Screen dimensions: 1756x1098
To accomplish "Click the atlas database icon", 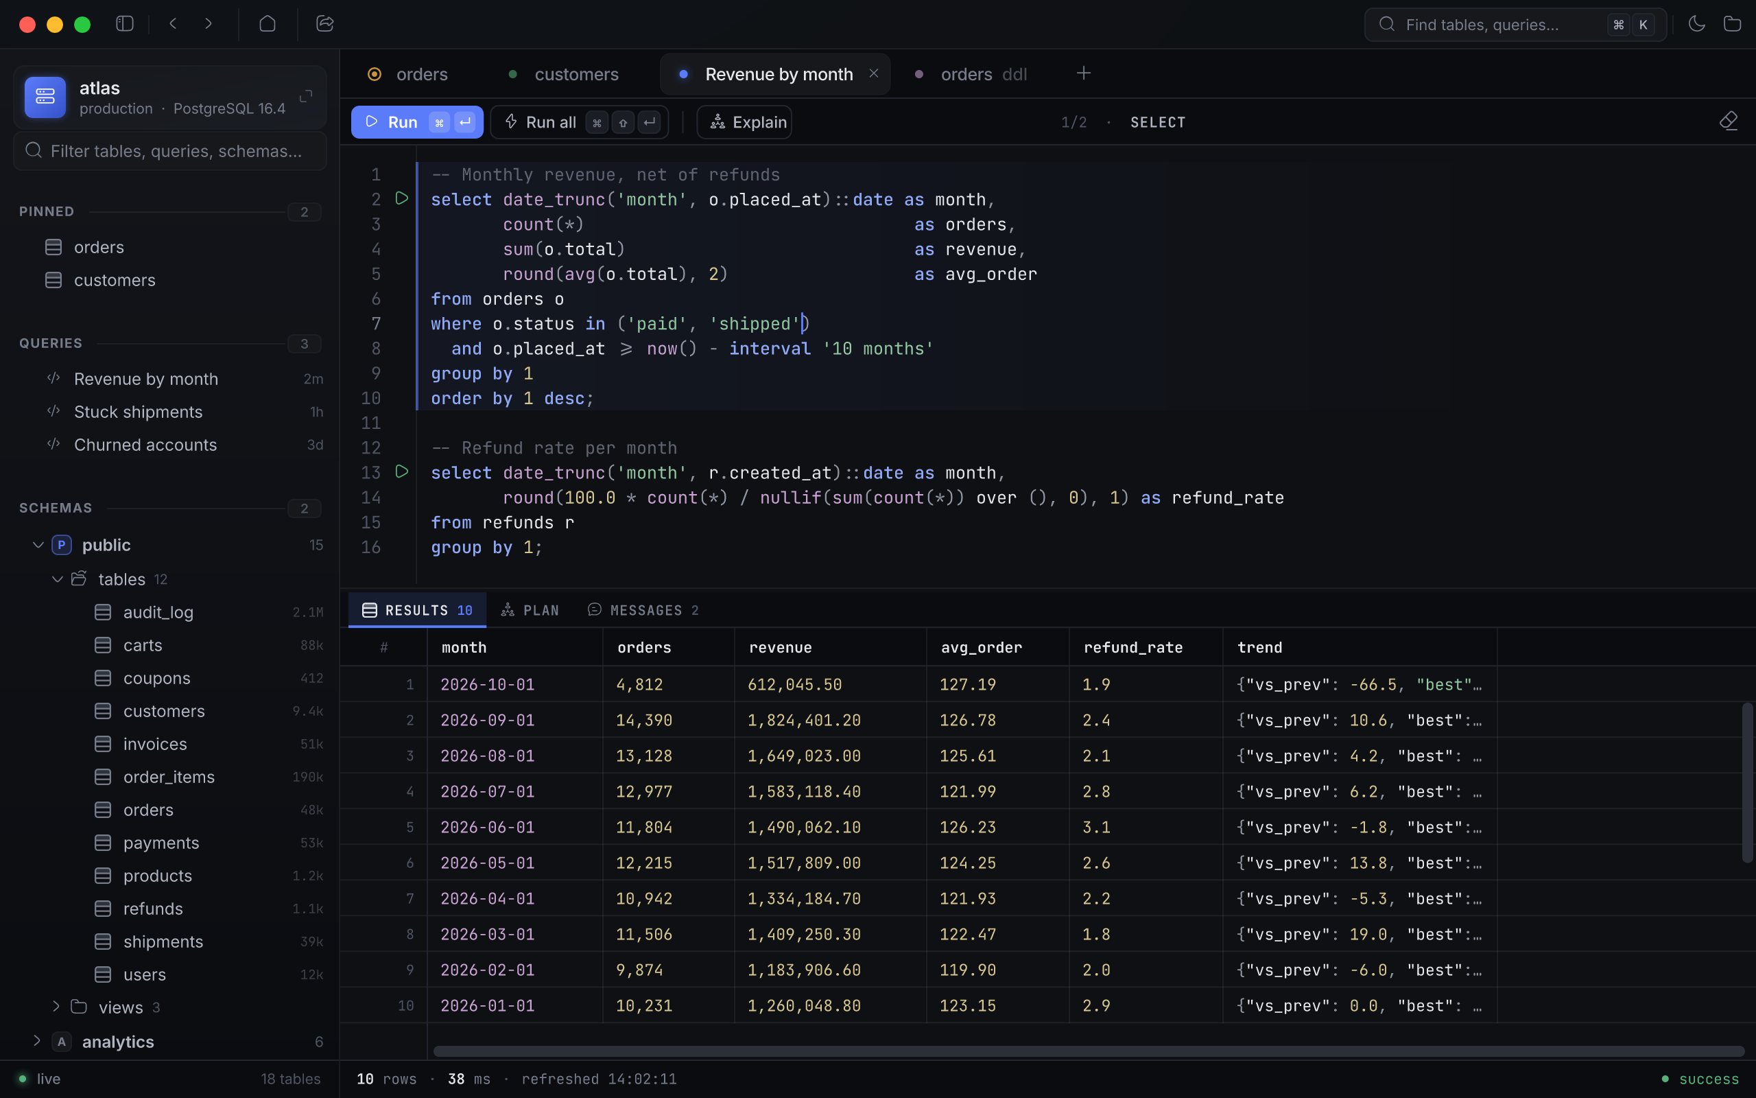I will pyautogui.click(x=45, y=97).
